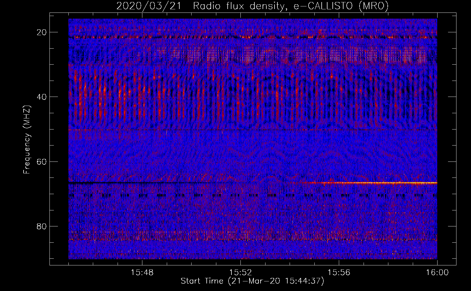
Task: Click the 15:48 time tick label
Action: click(x=142, y=273)
